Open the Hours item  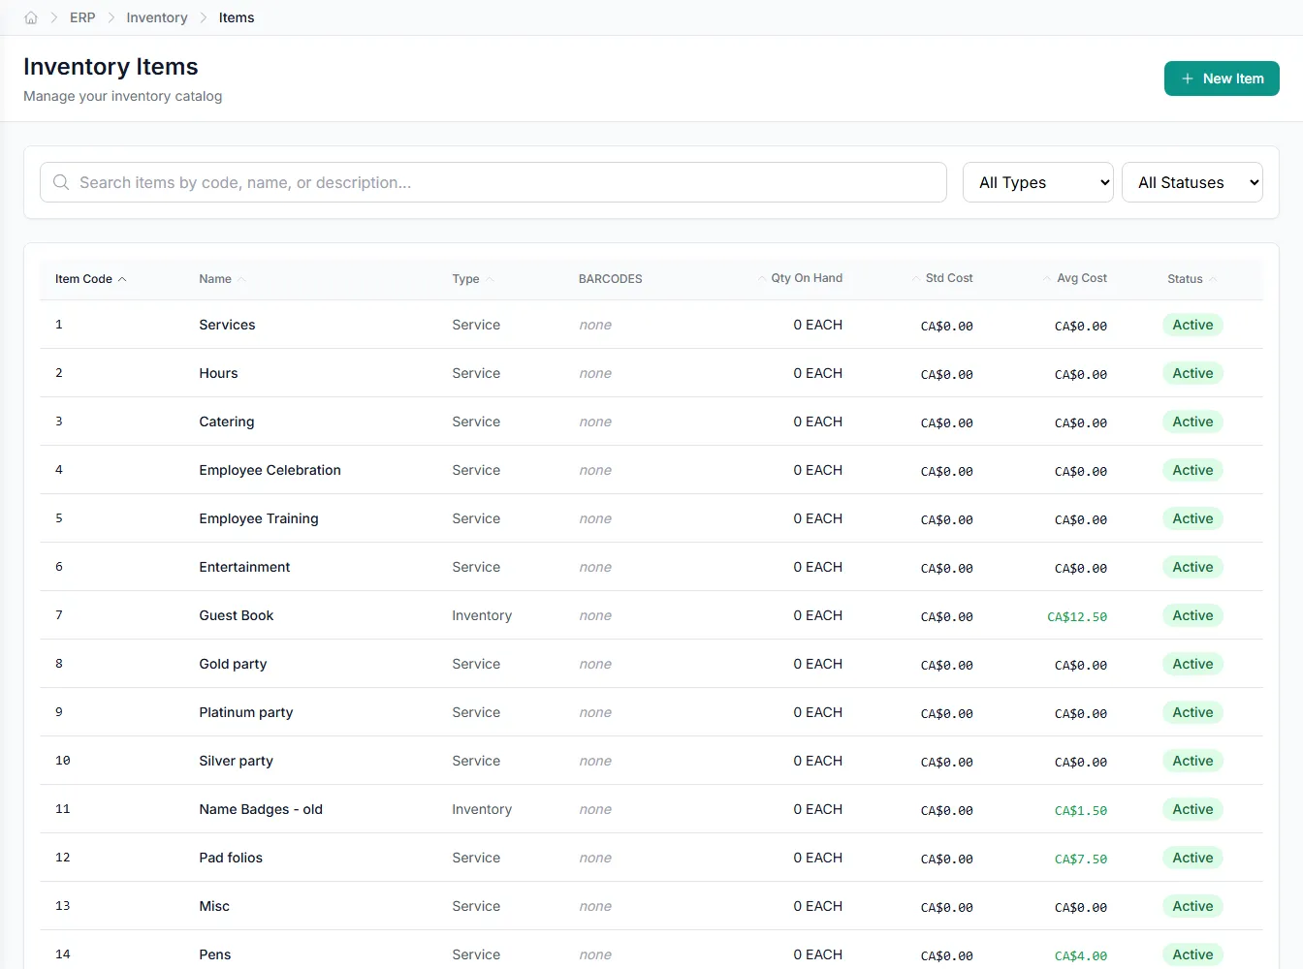[x=218, y=373]
